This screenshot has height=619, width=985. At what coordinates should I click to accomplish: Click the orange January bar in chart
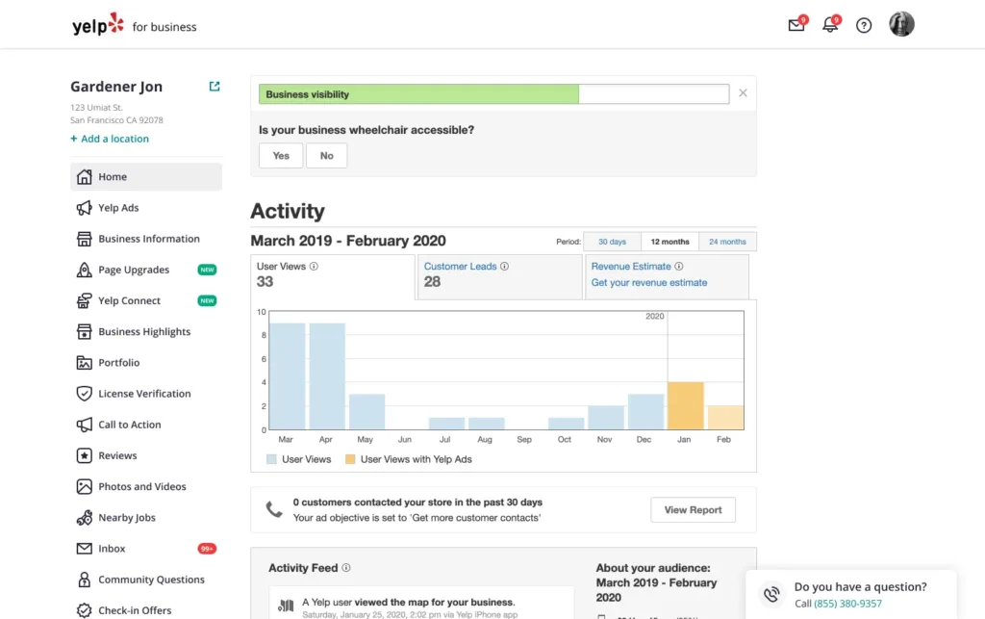point(685,406)
